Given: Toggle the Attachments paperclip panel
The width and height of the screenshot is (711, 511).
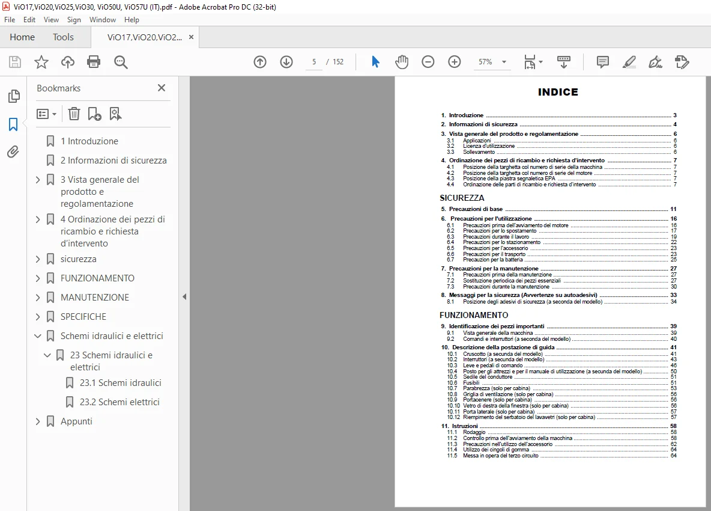Looking at the screenshot, I should tap(13, 151).
